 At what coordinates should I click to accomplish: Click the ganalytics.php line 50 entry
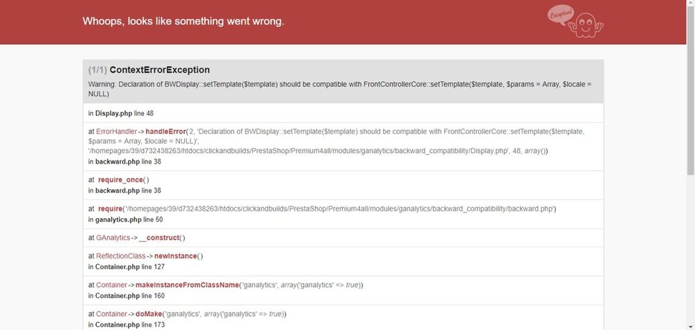pyautogui.click(x=125, y=220)
